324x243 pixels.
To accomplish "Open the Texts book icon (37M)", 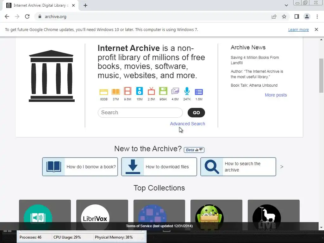I will click(x=116, y=92).
